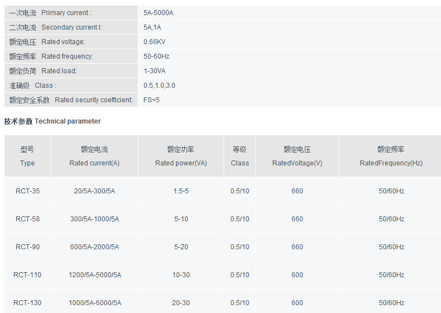Select the 0.5,1.0,3.0 class value
The image size is (441, 313).
159,86
